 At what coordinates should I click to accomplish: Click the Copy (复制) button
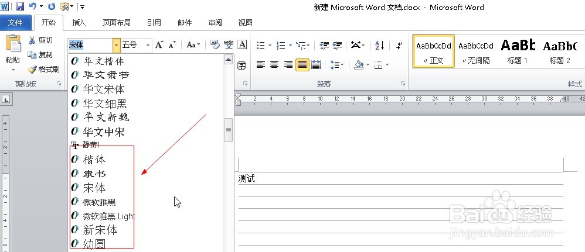point(40,55)
